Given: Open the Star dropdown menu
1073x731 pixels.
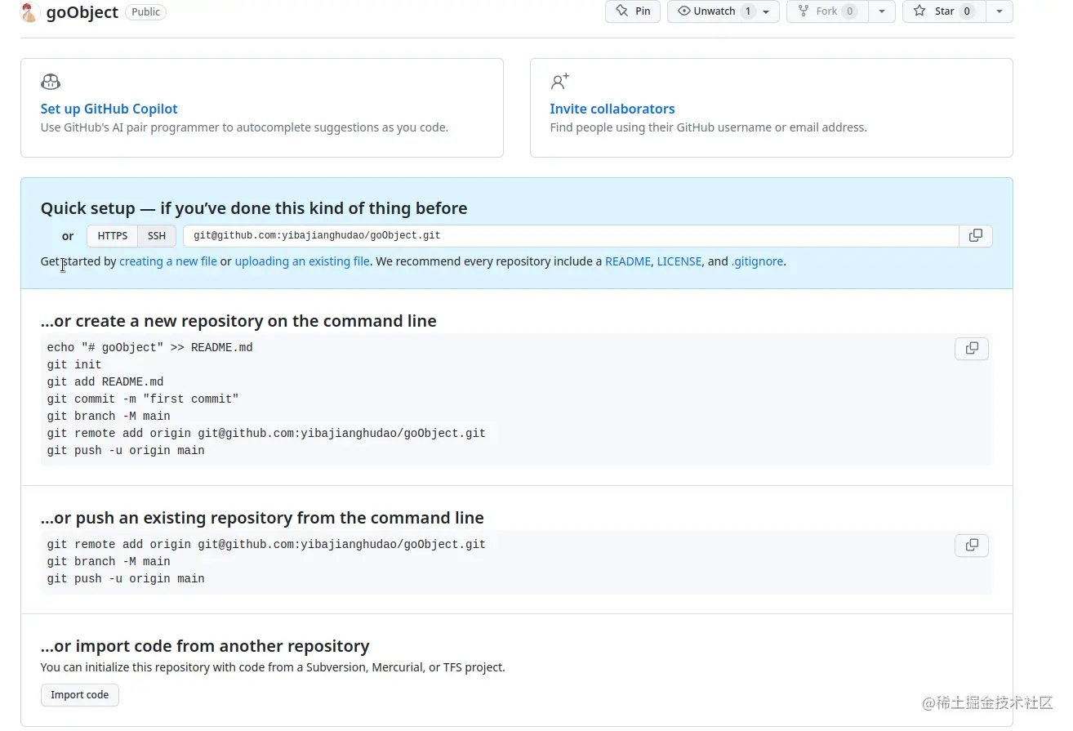Looking at the screenshot, I should pos(1000,11).
